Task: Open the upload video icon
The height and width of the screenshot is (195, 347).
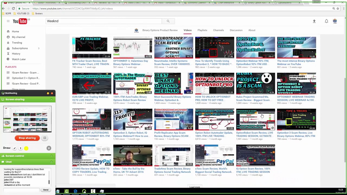Action: pyautogui.click(x=314, y=21)
